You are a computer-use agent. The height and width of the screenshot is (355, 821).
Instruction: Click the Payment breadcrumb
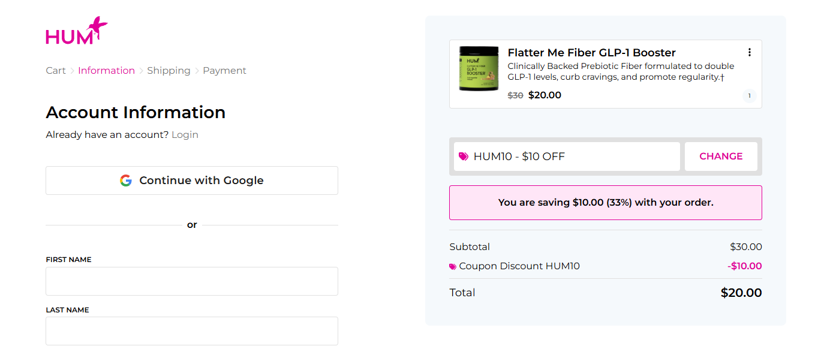(224, 70)
